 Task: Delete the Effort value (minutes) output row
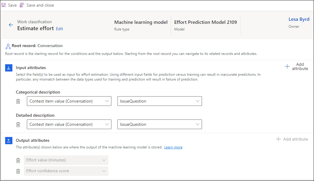click(18, 160)
